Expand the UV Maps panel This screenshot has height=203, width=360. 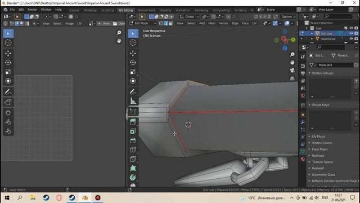318,136
